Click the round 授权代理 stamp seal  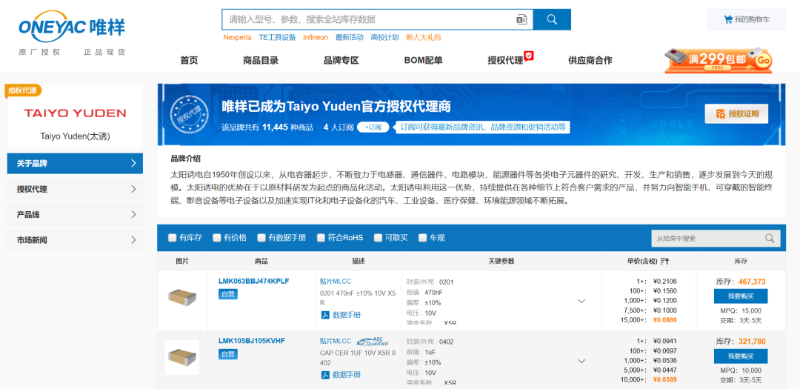190,113
